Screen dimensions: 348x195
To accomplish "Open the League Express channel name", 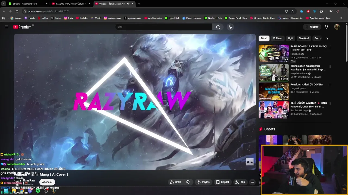I will 298,88.
